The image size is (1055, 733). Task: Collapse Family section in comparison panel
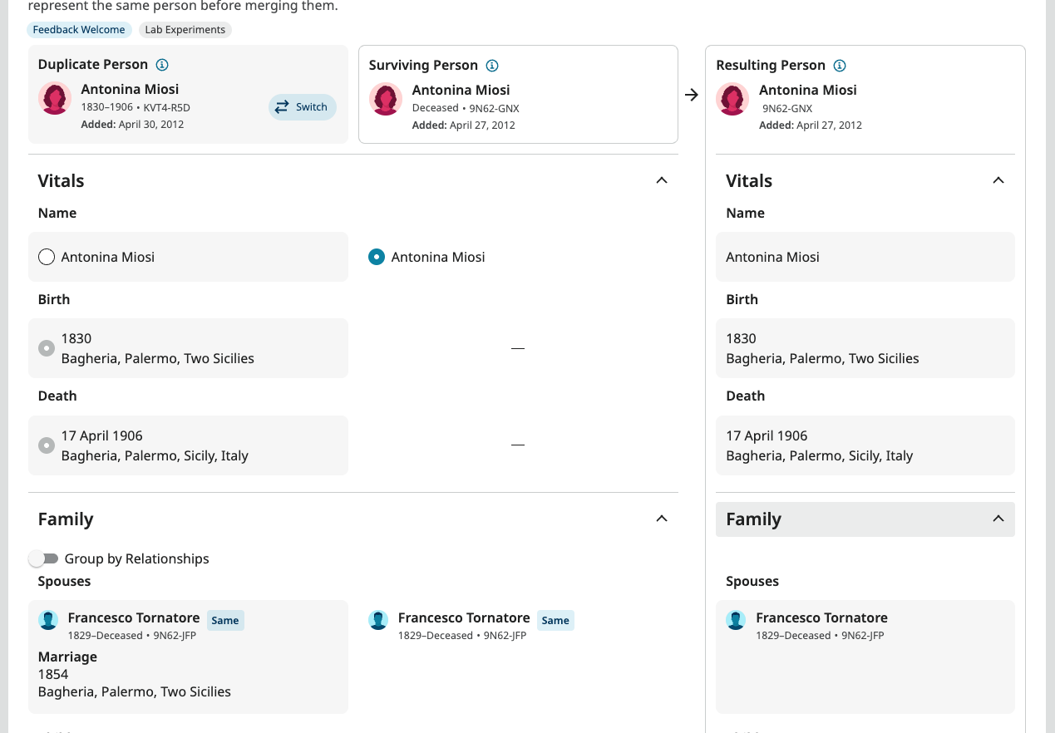[662, 519]
